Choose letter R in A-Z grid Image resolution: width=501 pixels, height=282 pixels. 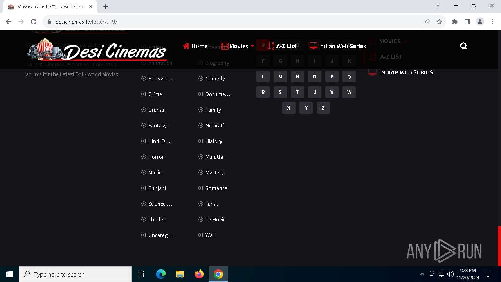pos(263,92)
